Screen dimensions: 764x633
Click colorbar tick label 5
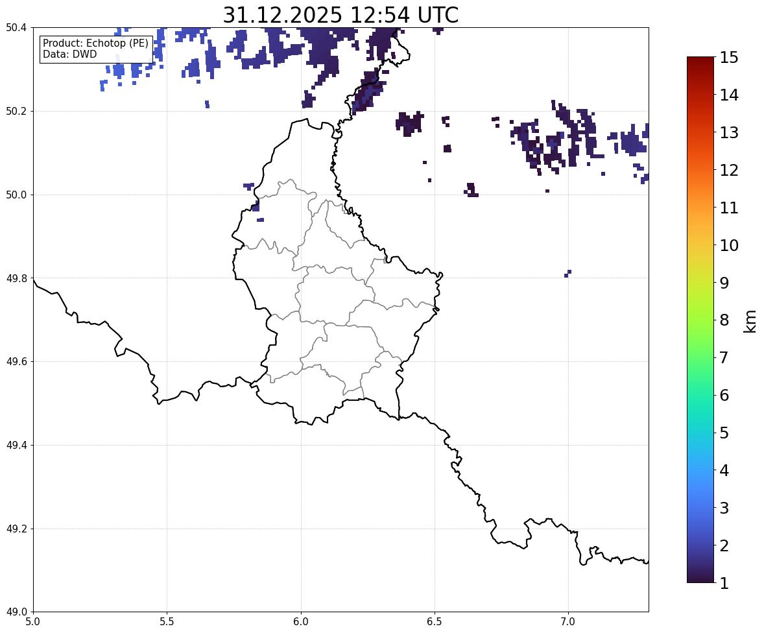724,433
